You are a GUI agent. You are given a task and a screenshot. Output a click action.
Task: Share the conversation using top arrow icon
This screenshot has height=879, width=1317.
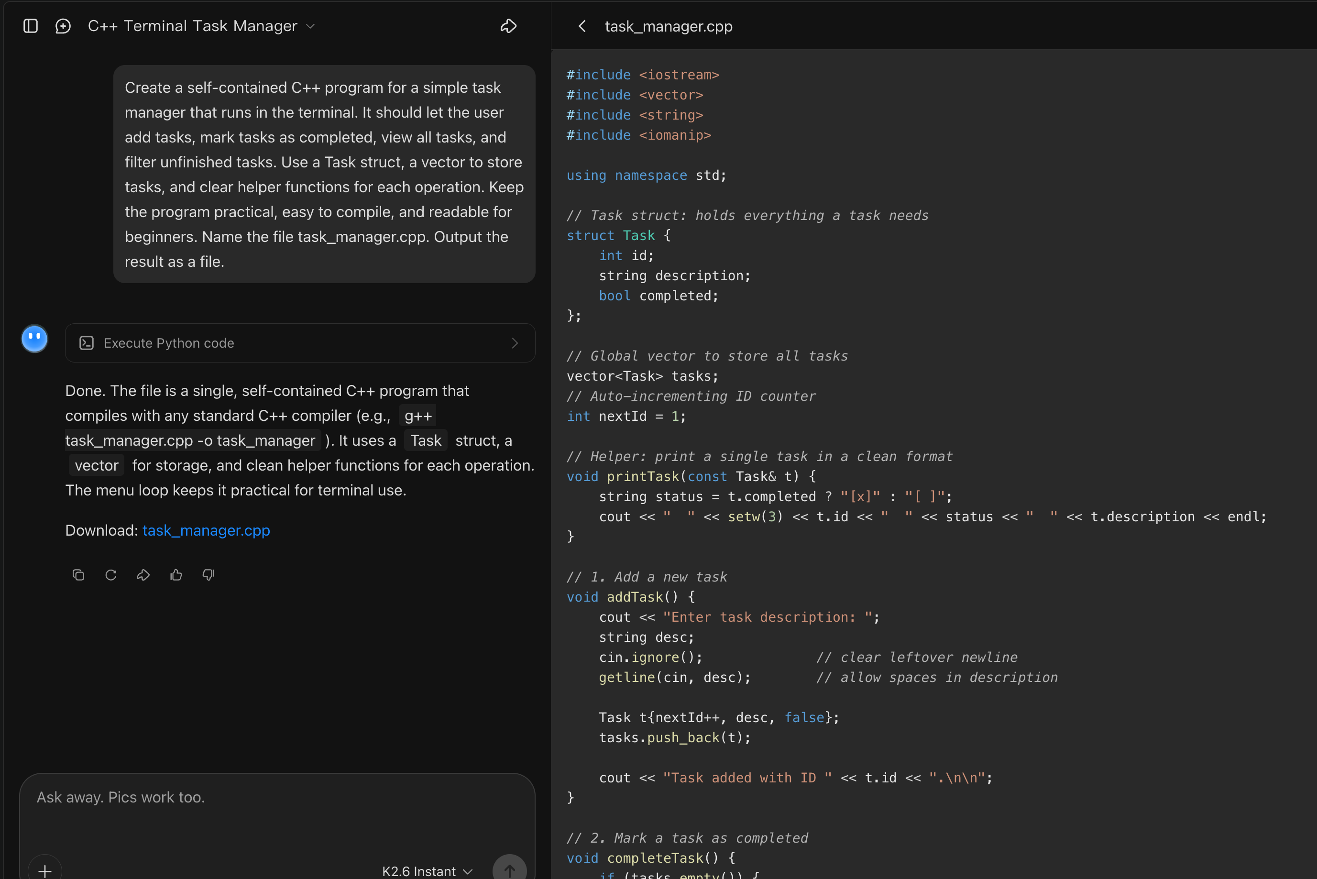[508, 26]
